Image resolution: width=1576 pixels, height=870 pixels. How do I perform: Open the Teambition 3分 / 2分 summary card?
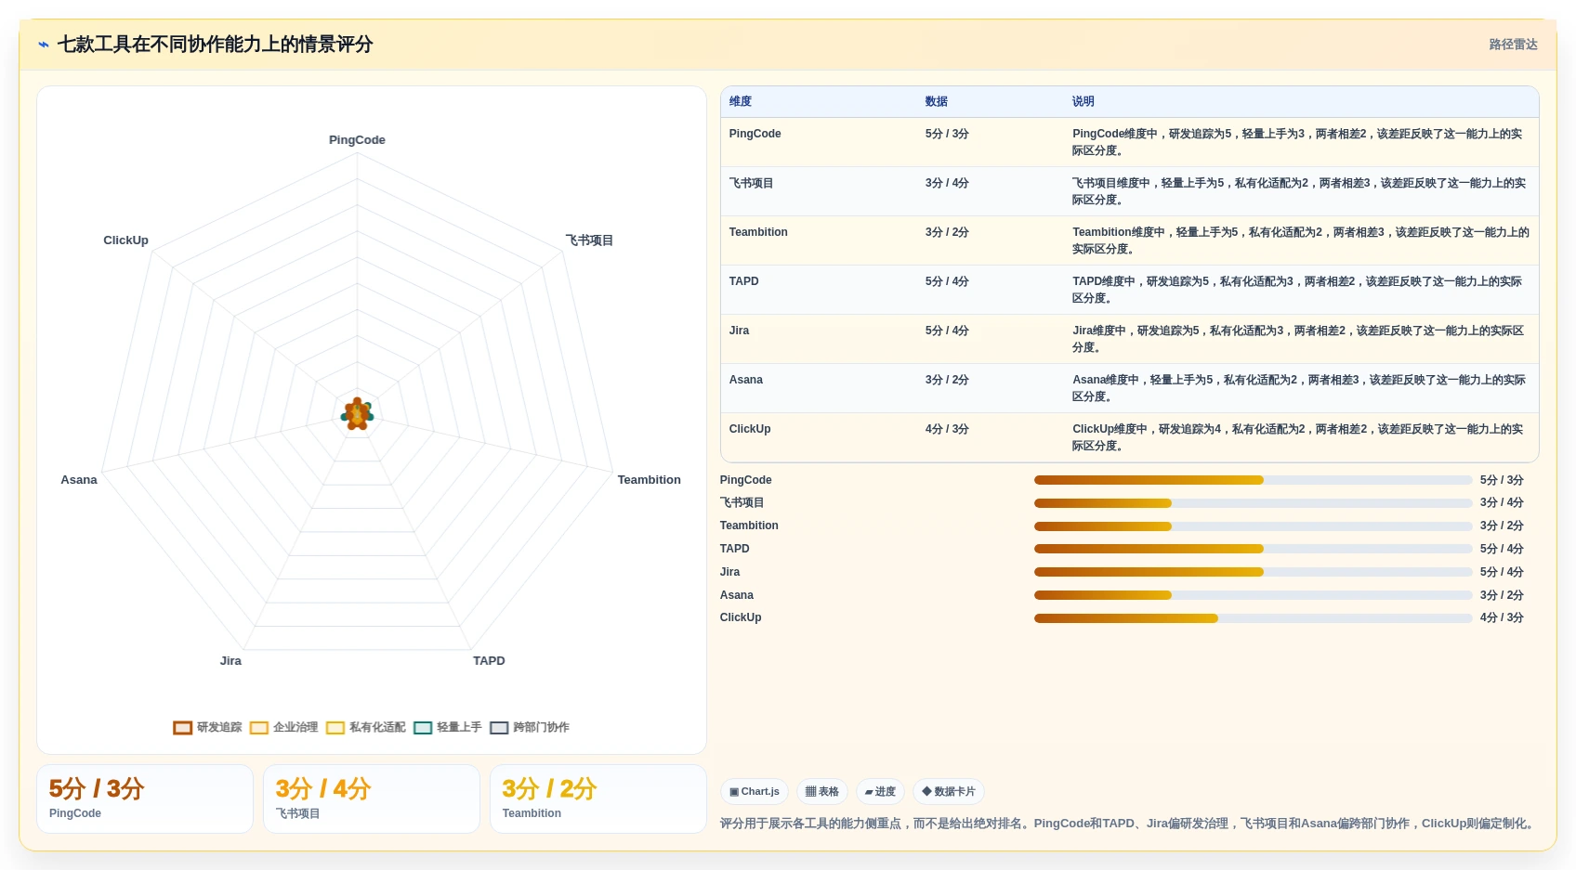[x=598, y=799]
